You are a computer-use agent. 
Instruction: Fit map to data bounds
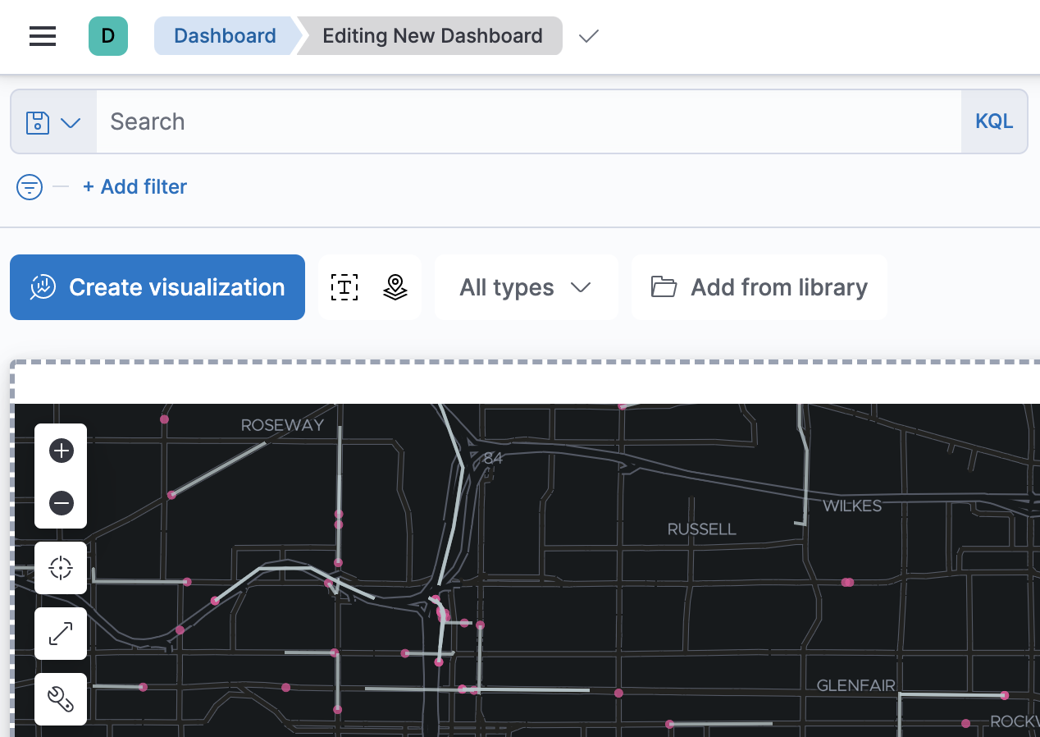[x=60, y=633]
